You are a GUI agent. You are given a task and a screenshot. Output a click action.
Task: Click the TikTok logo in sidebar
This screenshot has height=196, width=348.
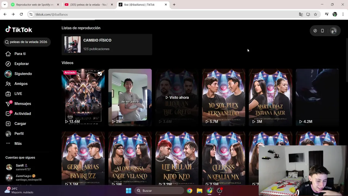pyautogui.click(x=19, y=29)
